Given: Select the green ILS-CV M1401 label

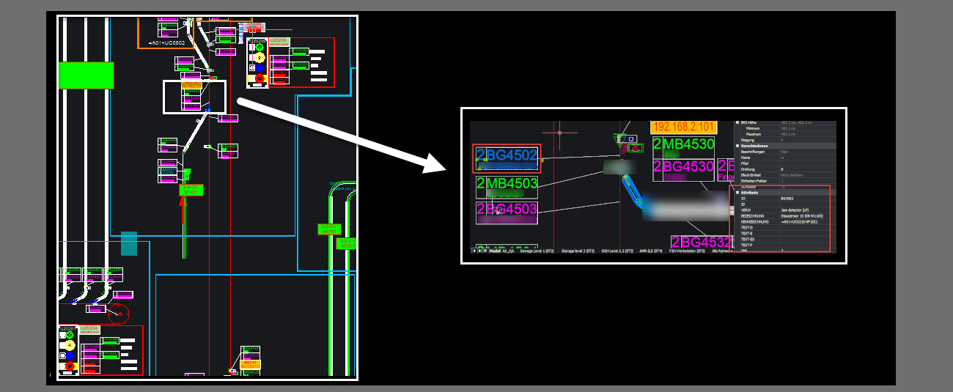Looking at the screenshot, I should tap(191, 190).
